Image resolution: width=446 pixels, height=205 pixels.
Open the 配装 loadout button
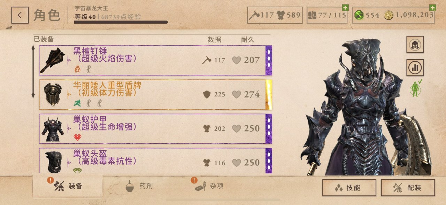(408, 188)
